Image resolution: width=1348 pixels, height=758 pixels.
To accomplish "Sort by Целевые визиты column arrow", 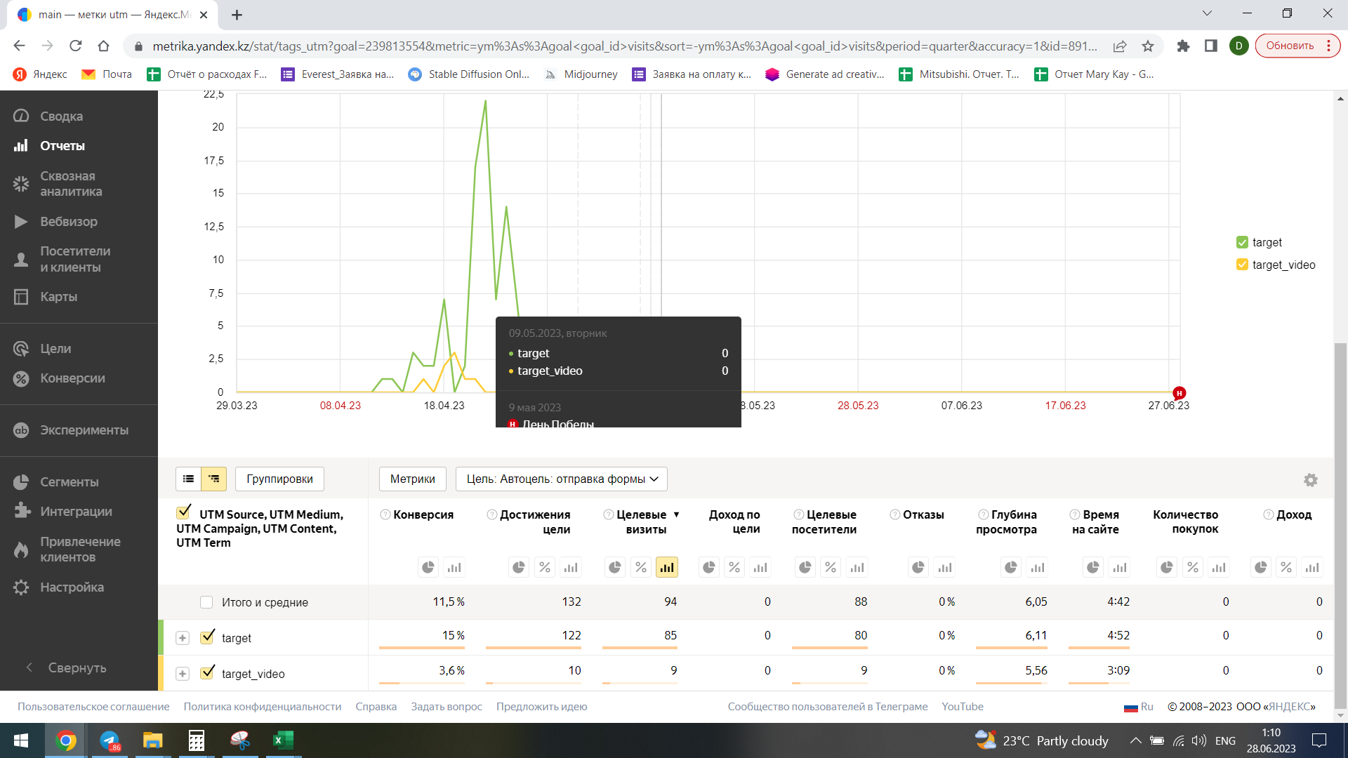I will pos(677,515).
